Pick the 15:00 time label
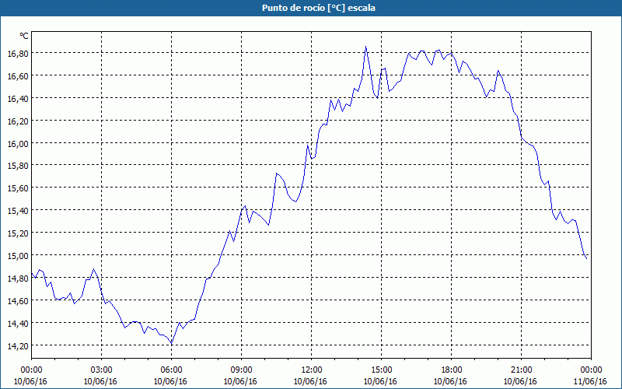The width and height of the screenshot is (622, 389). click(x=381, y=370)
